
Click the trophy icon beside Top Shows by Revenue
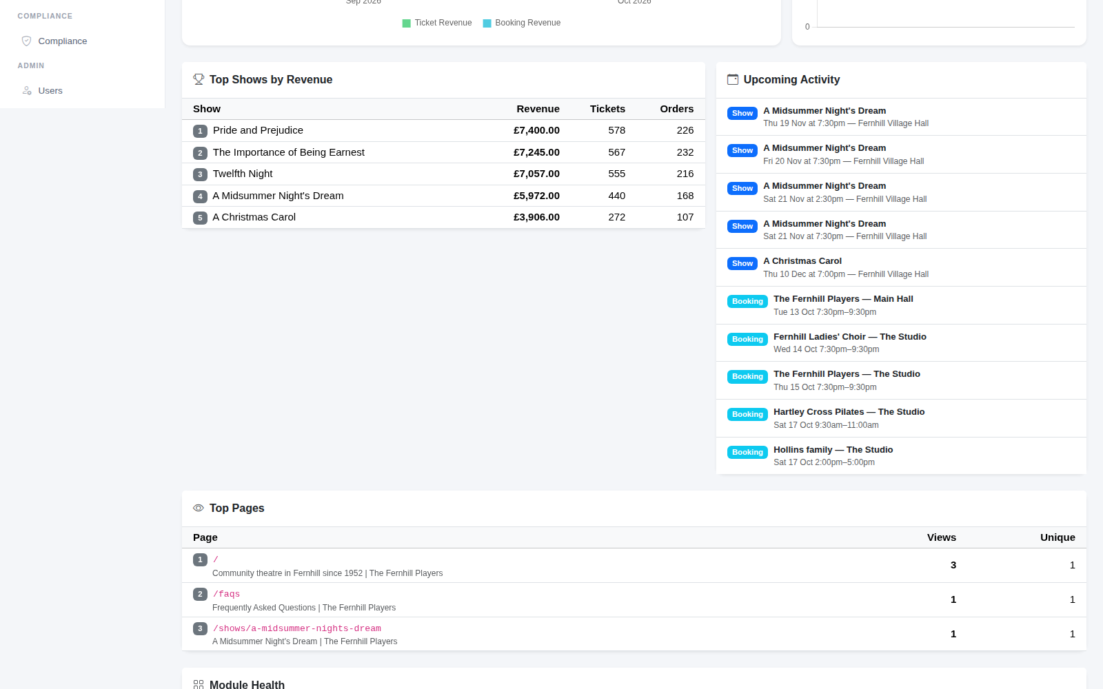coord(199,80)
